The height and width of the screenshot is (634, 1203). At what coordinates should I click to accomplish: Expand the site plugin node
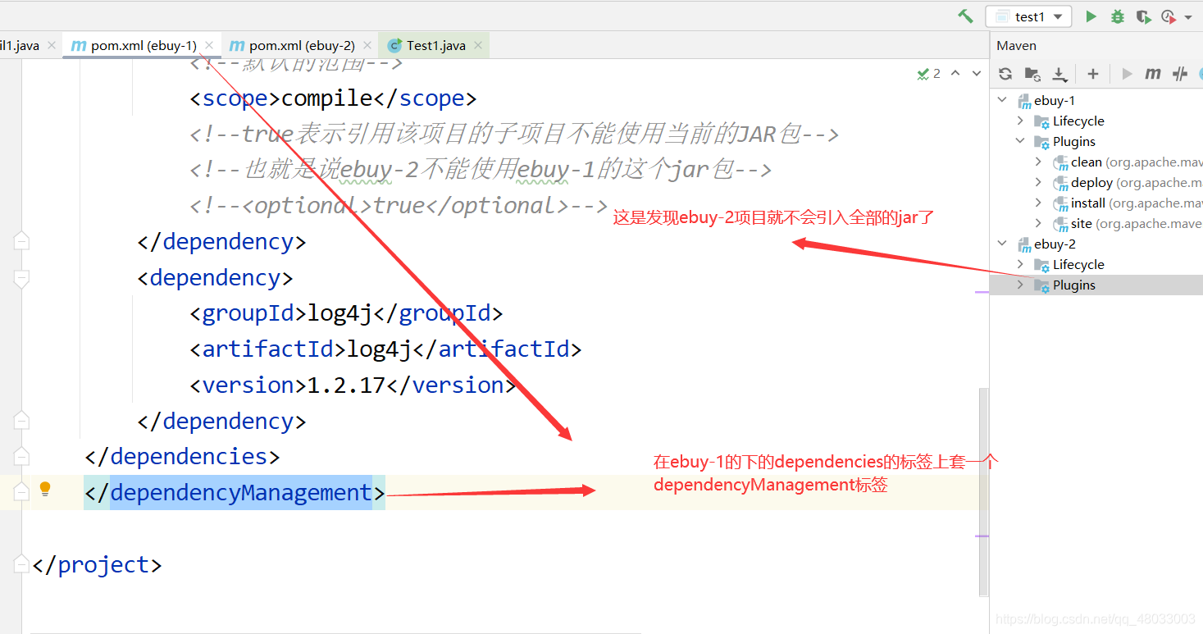pos(1038,223)
